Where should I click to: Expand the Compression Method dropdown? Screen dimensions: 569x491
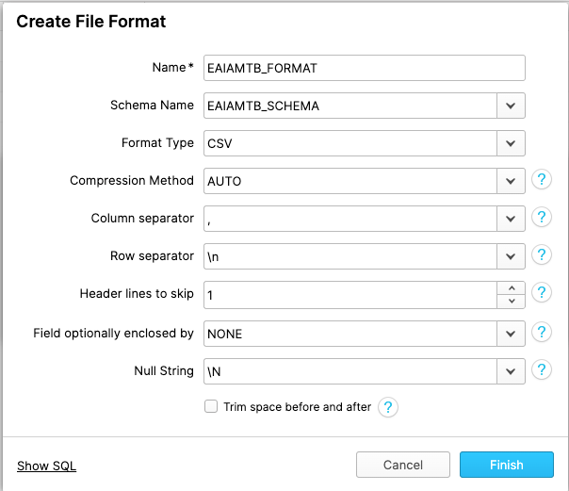tap(511, 181)
